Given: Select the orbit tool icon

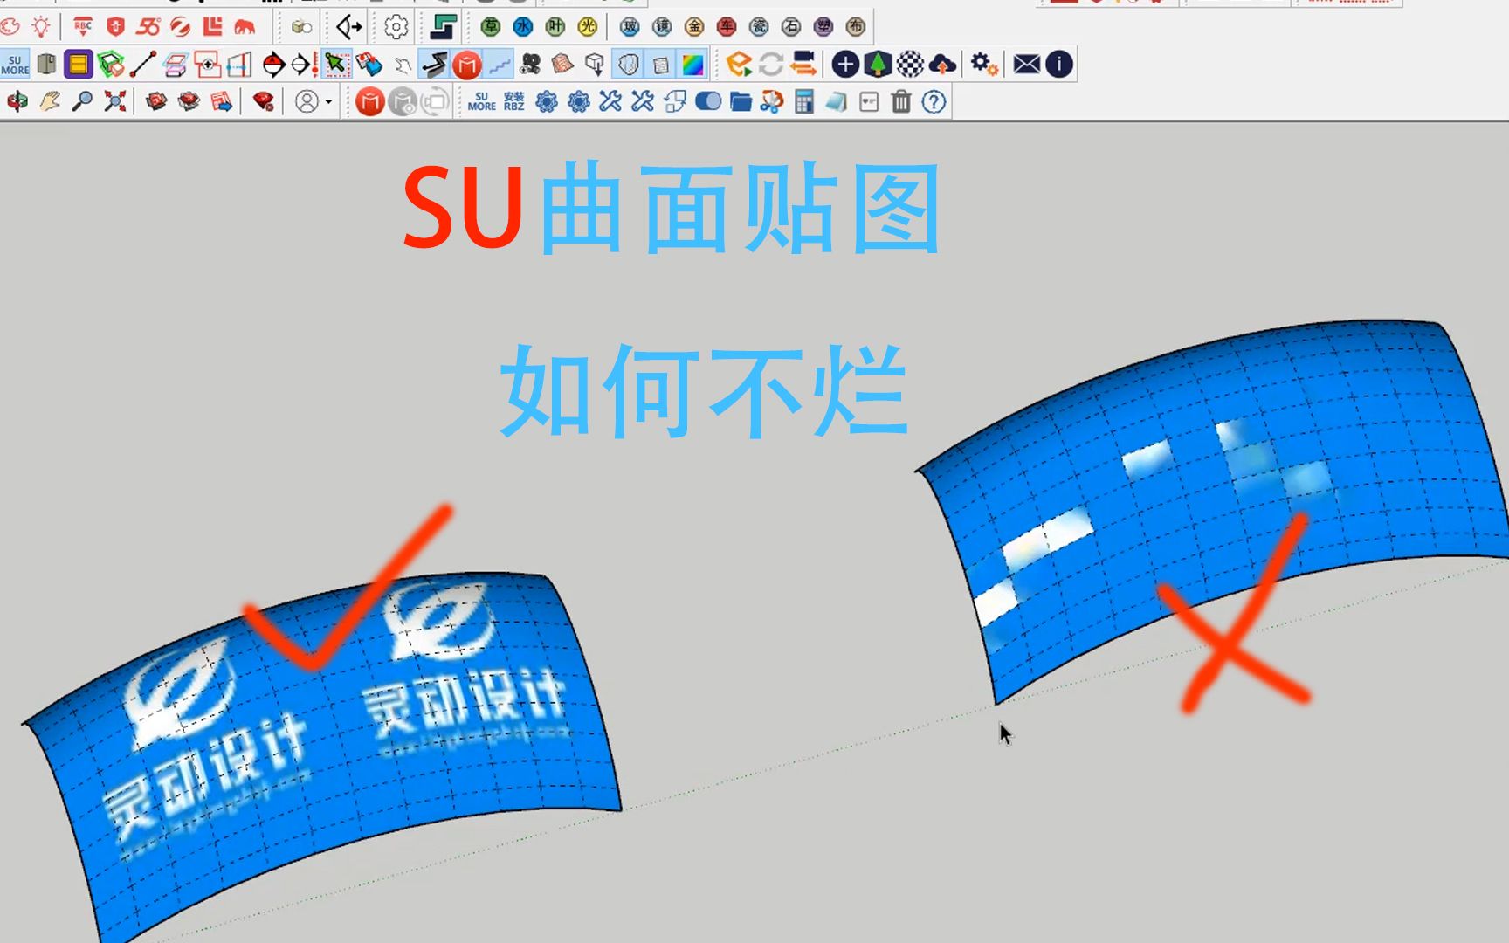Looking at the screenshot, I should point(17,102).
